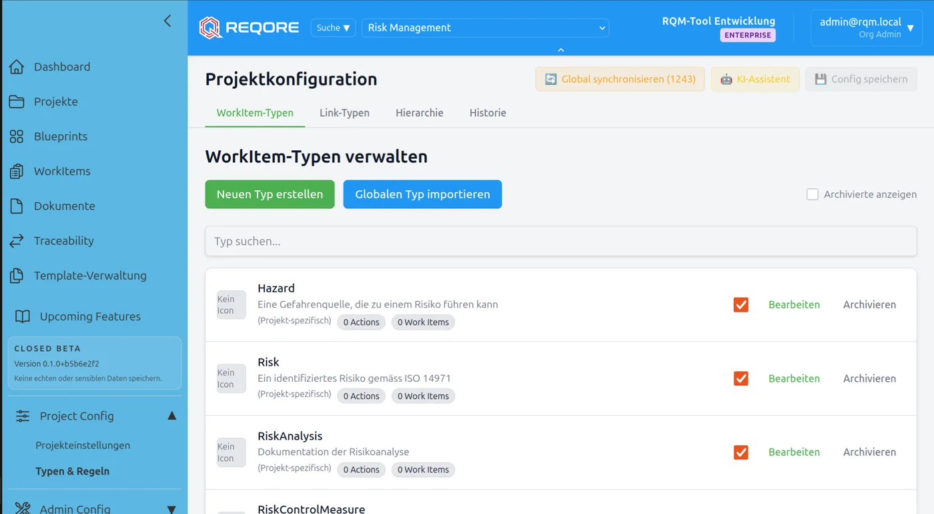Click the Kein Icon placeholder for Hazard
934x514 pixels.
[x=231, y=305]
